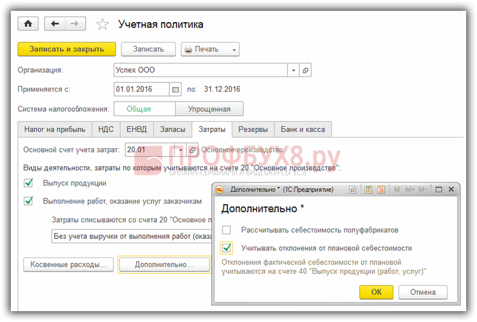
Task: Uncheck Учитывать отклонения от плановой себестоимости
Action: click(226, 248)
